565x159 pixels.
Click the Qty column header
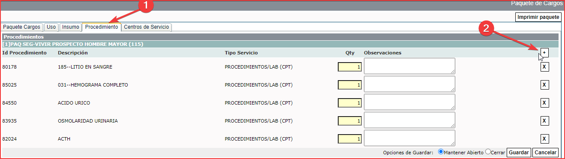(350, 53)
